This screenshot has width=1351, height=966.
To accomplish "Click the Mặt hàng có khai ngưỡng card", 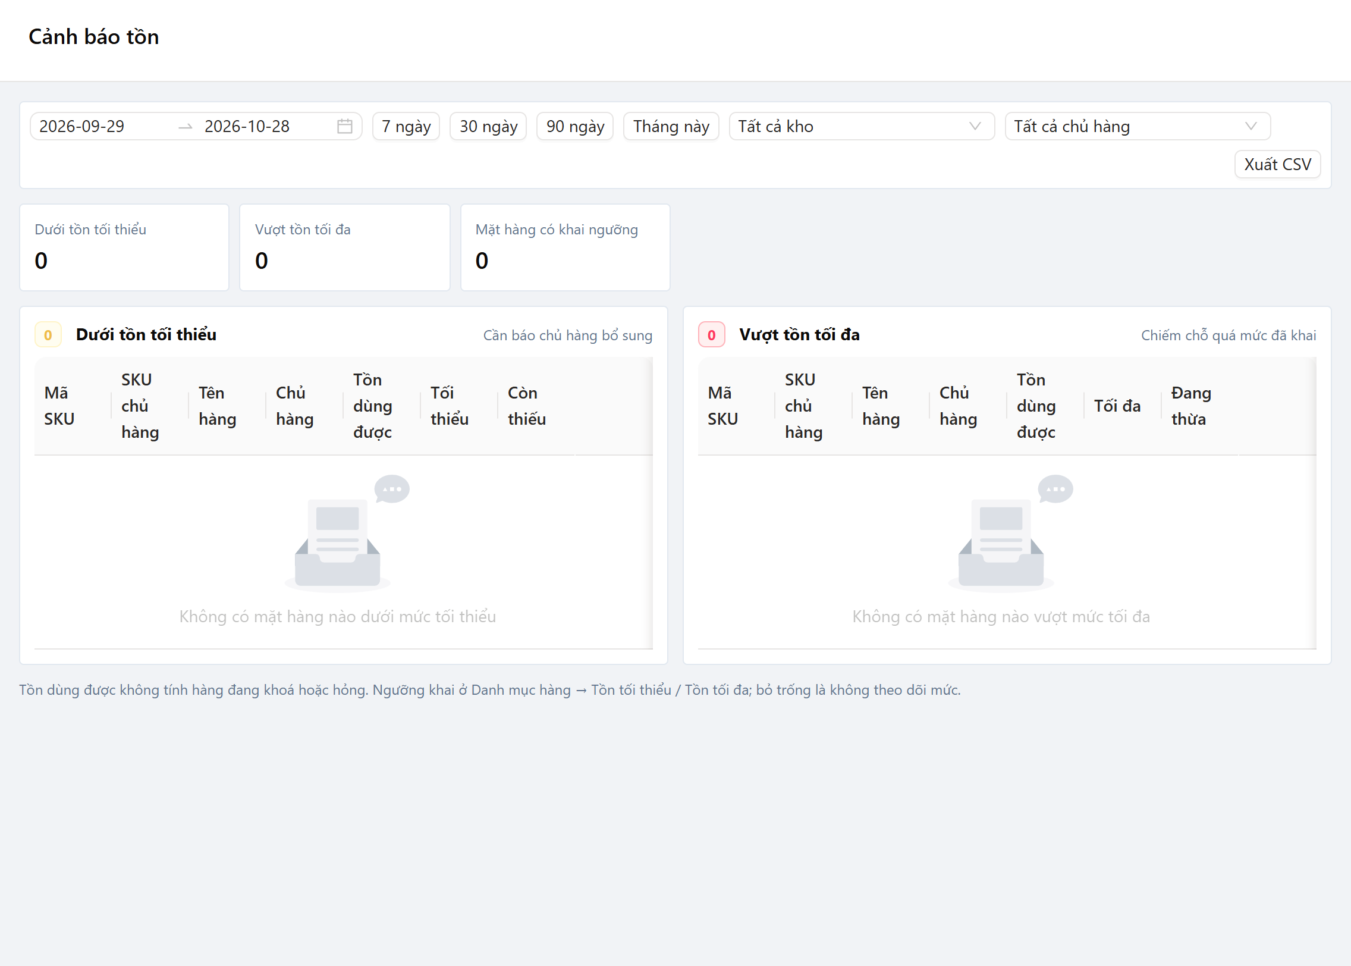I will click(565, 247).
